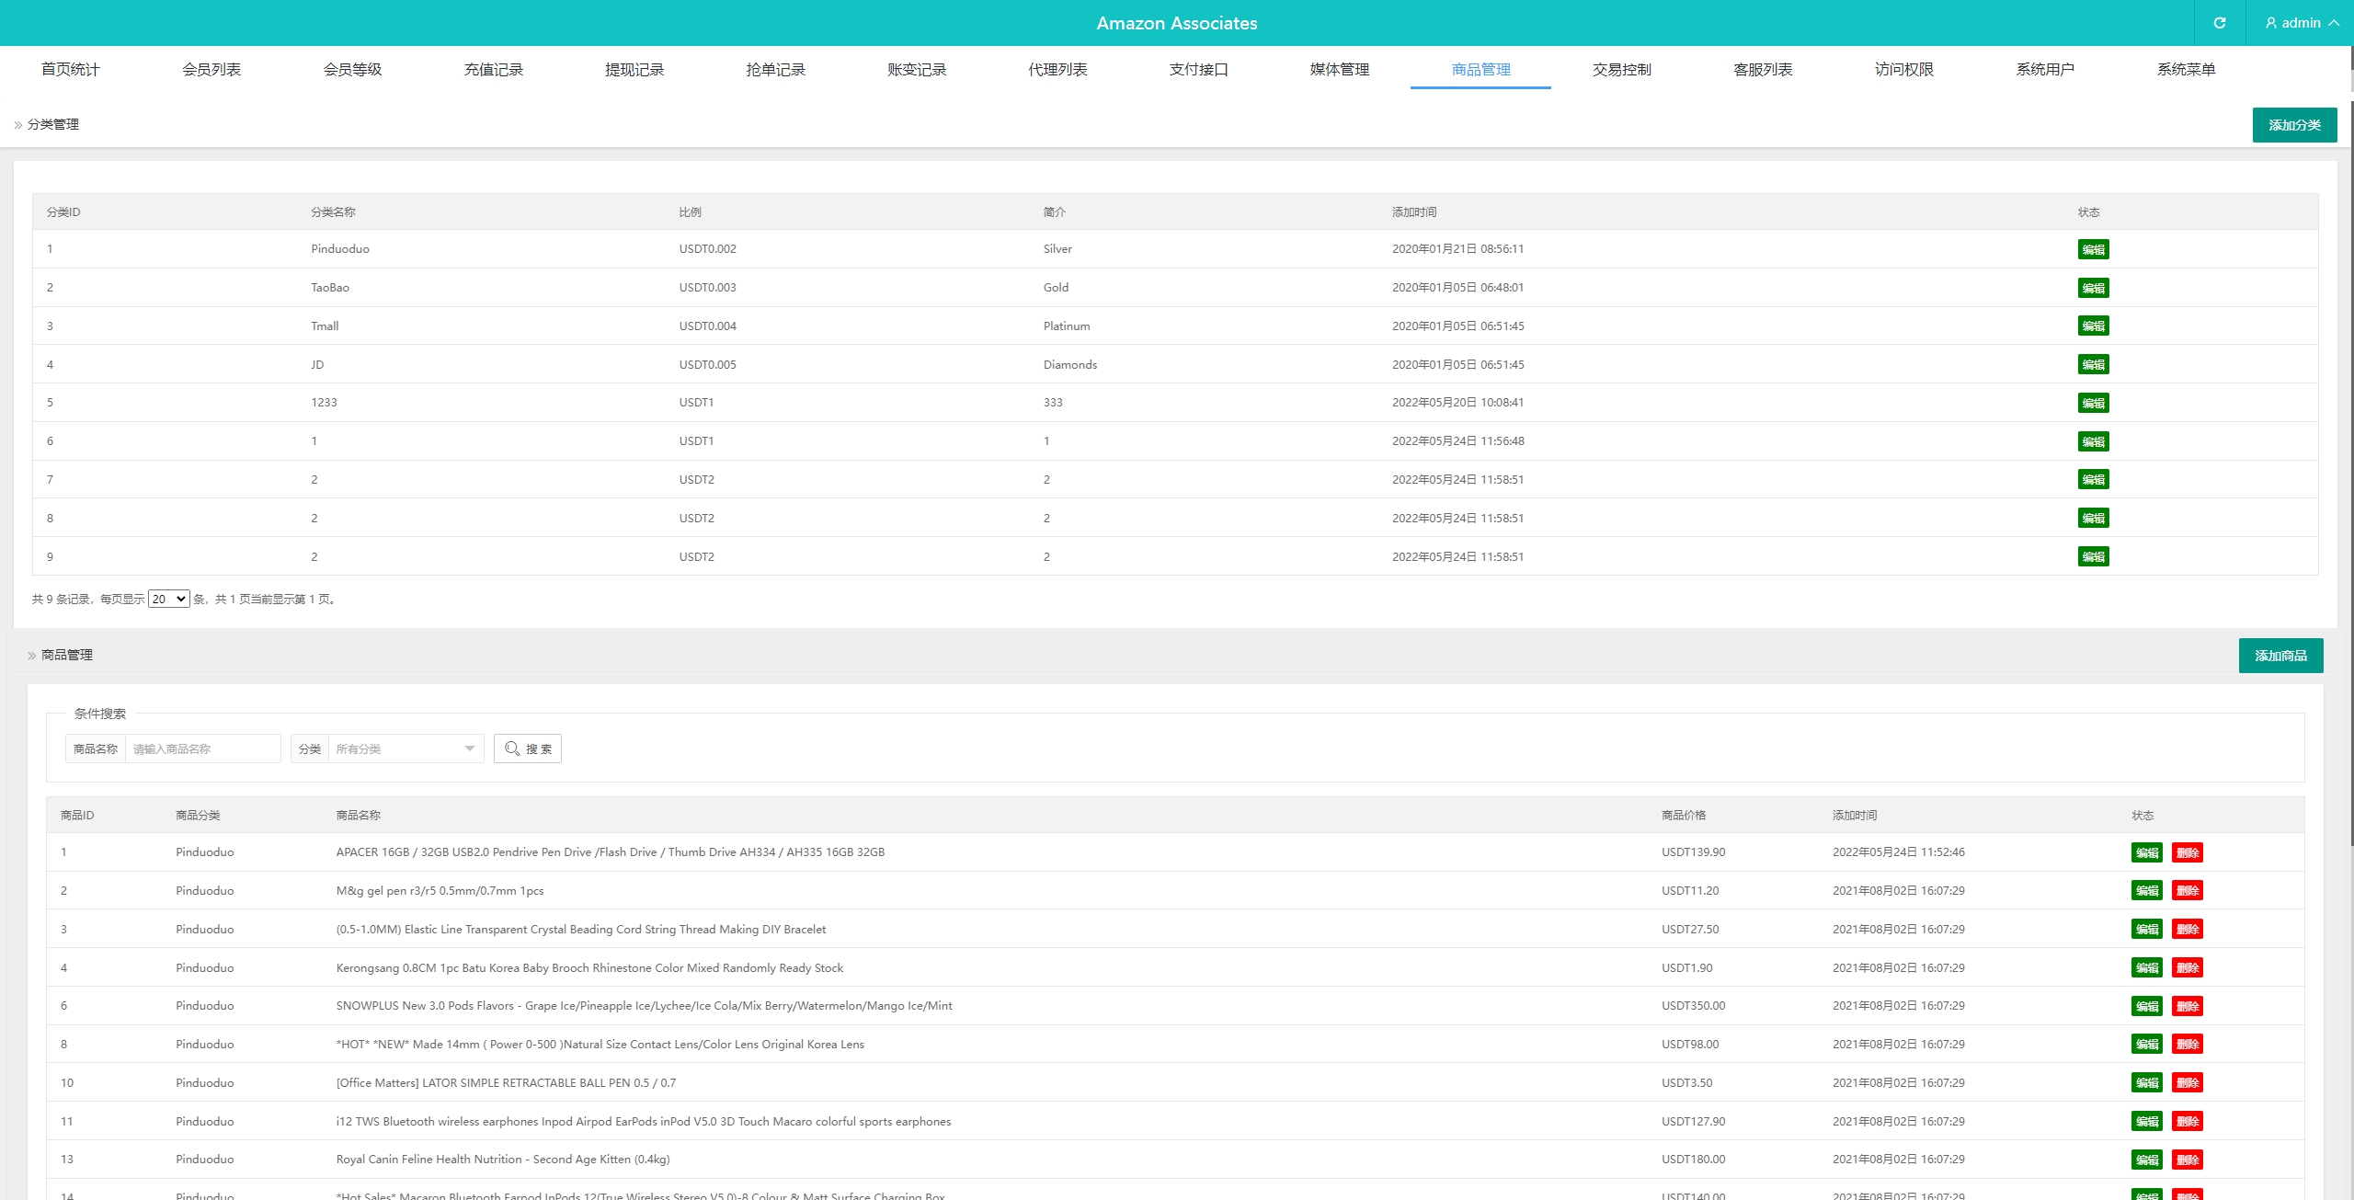Delete the Royal Canin Feline product row
Viewport: 2354px width, 1200px height.
click(x=2187, y=1160)
